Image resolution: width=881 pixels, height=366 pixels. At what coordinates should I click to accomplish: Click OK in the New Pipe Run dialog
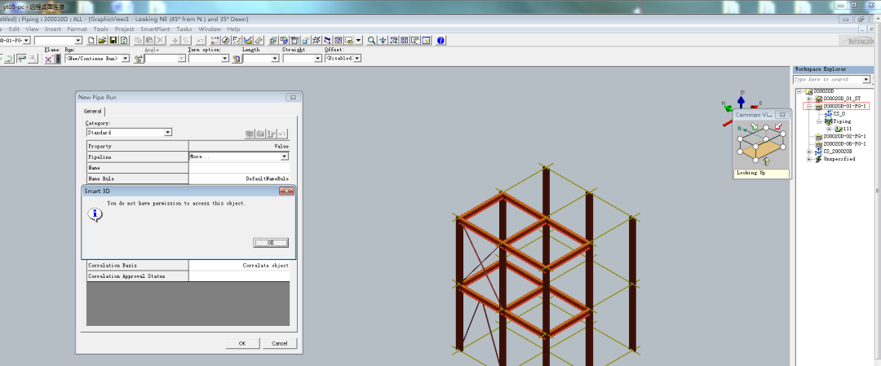[242, 343]
